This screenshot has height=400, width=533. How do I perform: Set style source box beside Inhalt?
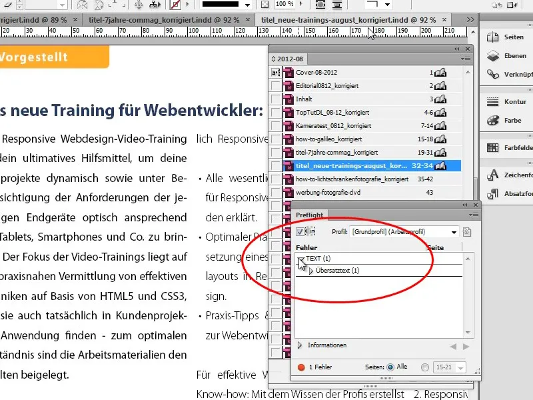coord(275,99)
